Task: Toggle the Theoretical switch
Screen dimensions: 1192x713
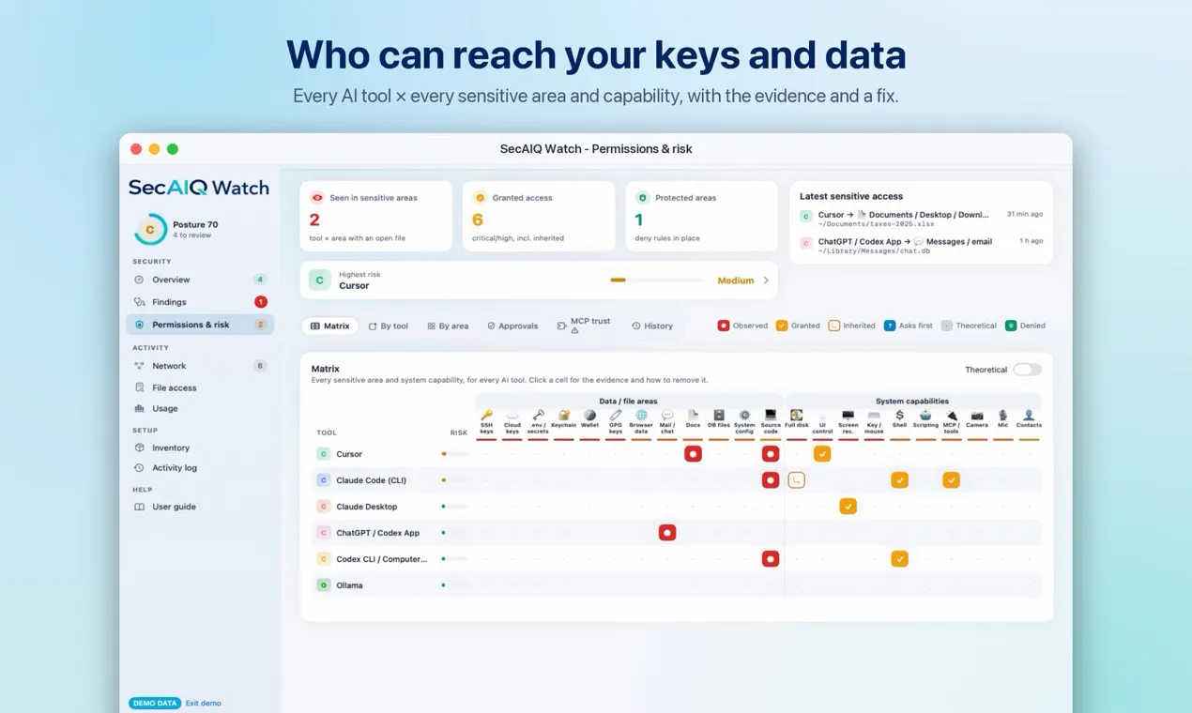Action: pyautogui.click(x=1027, y=370)
